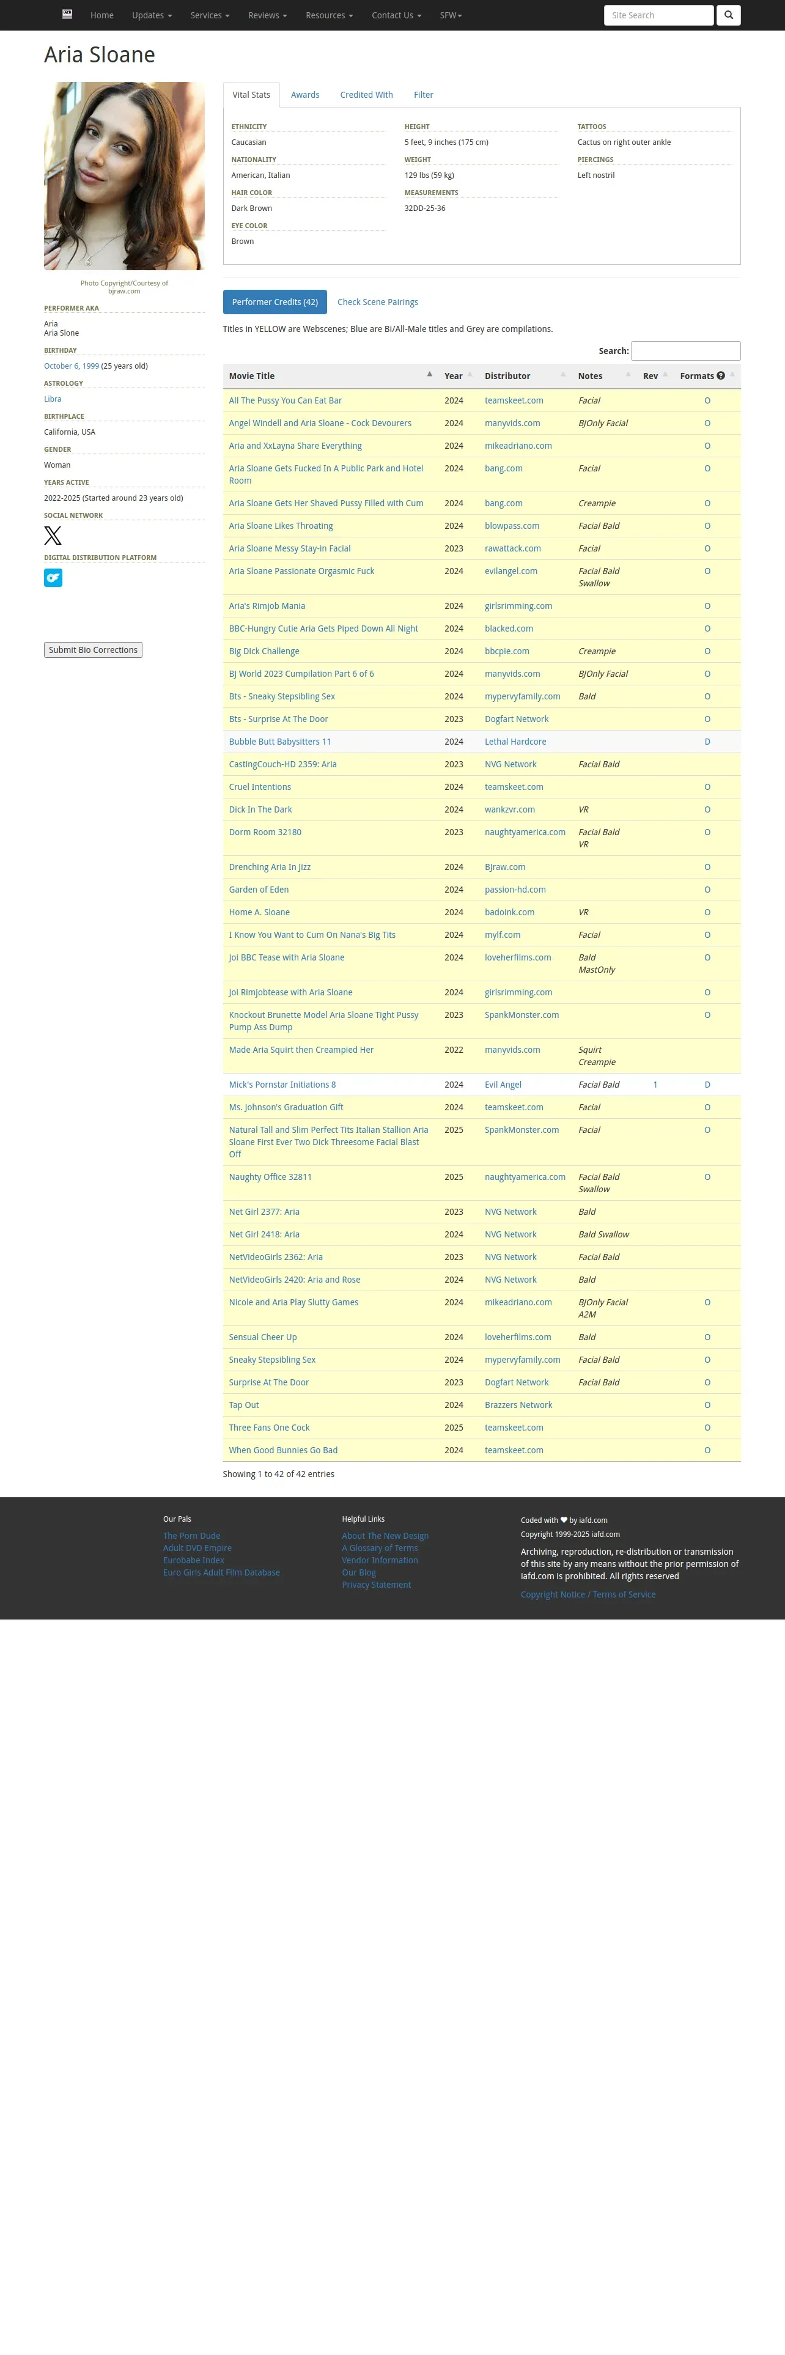Open A Glossary of Terms link
This screenshot has height=2355, width=785.
click(x=380, y=1548)
